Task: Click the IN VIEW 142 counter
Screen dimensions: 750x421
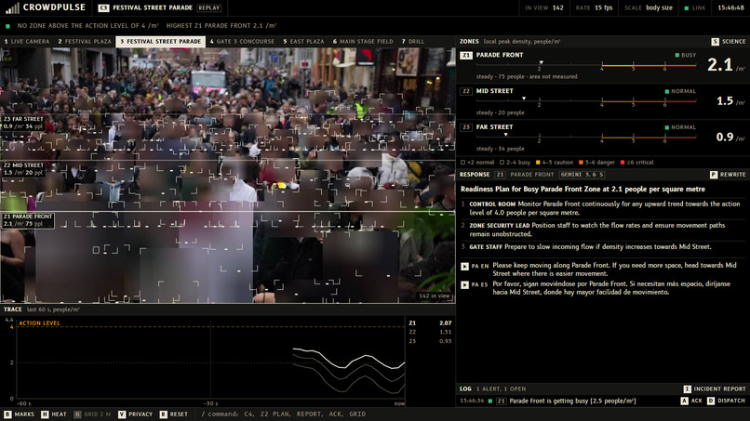Action: tap(544, 8)
